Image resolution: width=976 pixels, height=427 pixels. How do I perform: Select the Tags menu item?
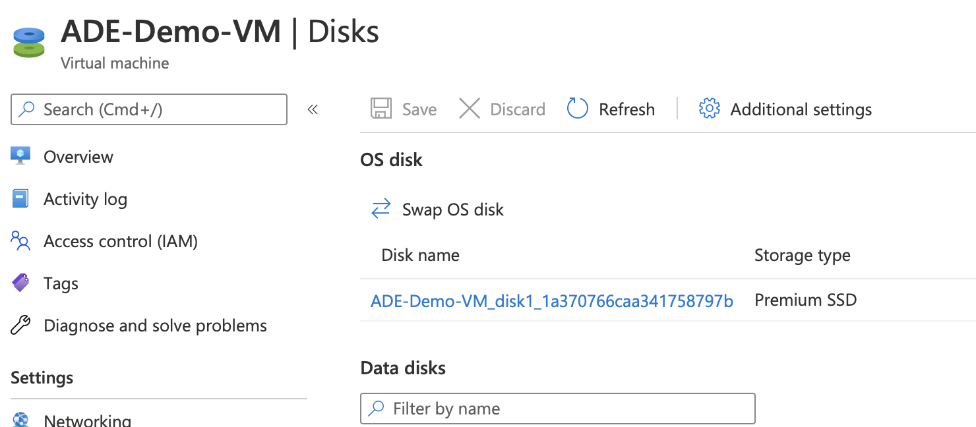click(x=61, y=283)
